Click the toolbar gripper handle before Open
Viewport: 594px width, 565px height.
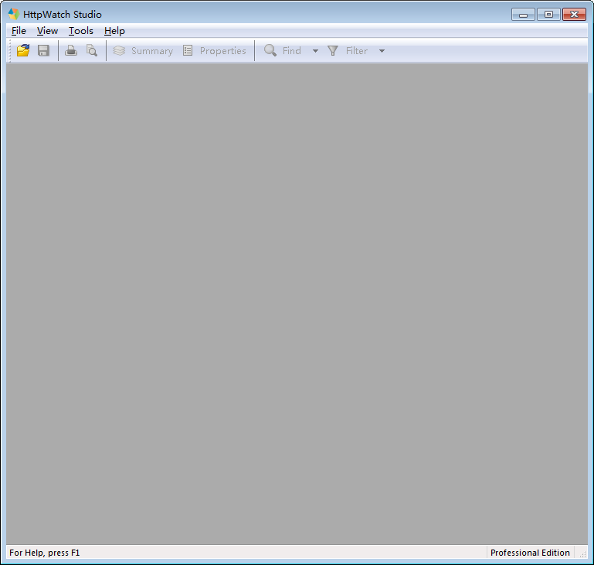[x=9, y=51]
